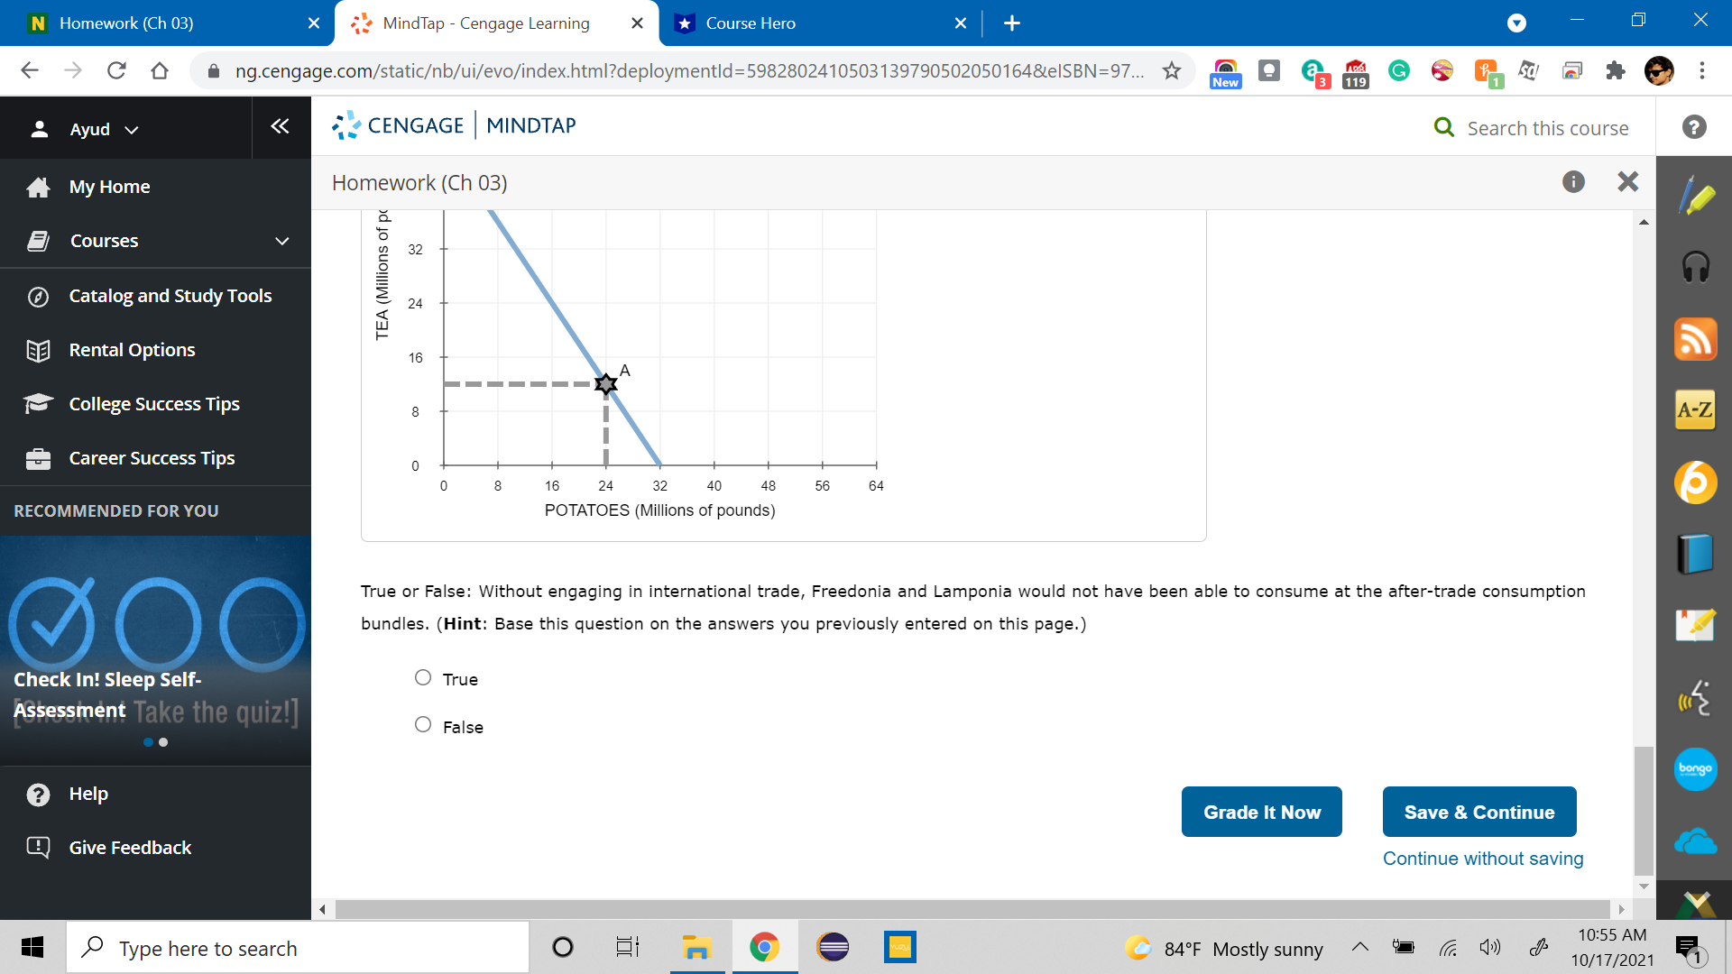Viewport: 1732px width, 974px height.
Task: Show hidden system tray icons
Action: point(1360,947)
